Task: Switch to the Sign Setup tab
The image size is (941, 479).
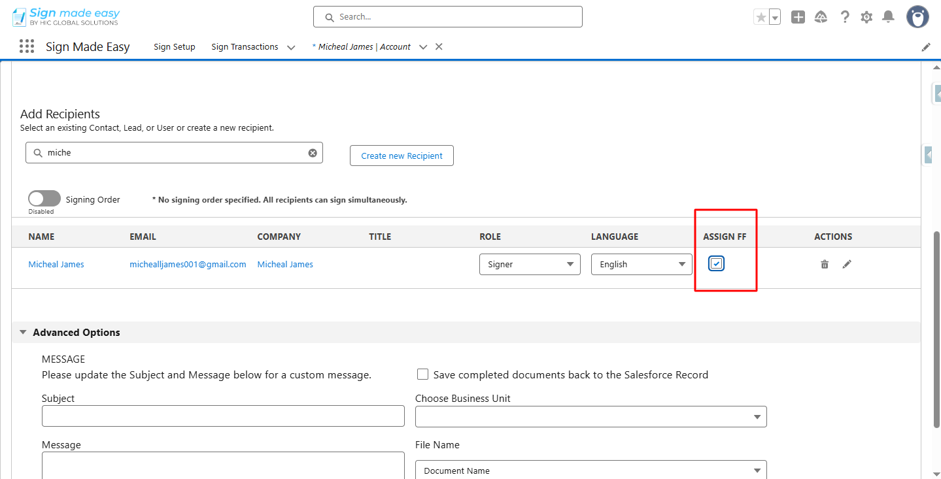Action: [175, 47]
